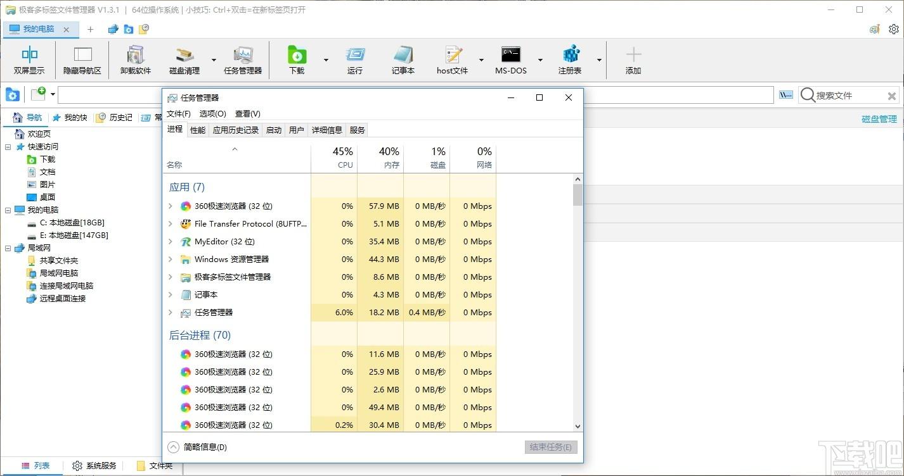
Task: Click the new file icon with green plus
Action: tap(39, 94)
